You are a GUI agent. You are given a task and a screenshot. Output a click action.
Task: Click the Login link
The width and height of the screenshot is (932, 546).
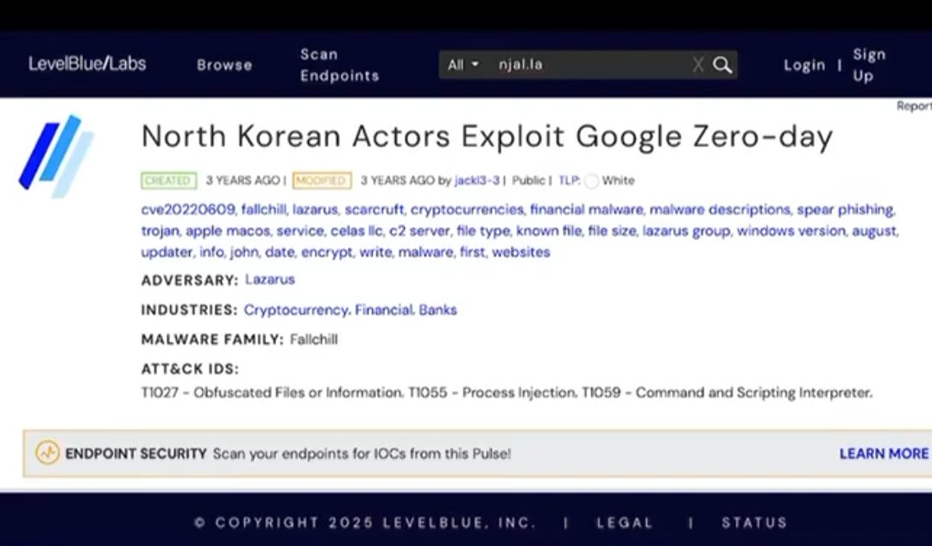tap(804, 65)
